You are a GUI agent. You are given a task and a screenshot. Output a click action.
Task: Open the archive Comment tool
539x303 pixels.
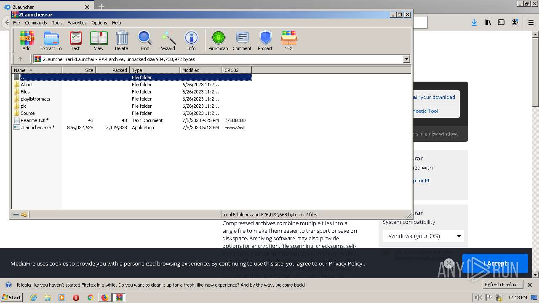click(242, 41)
